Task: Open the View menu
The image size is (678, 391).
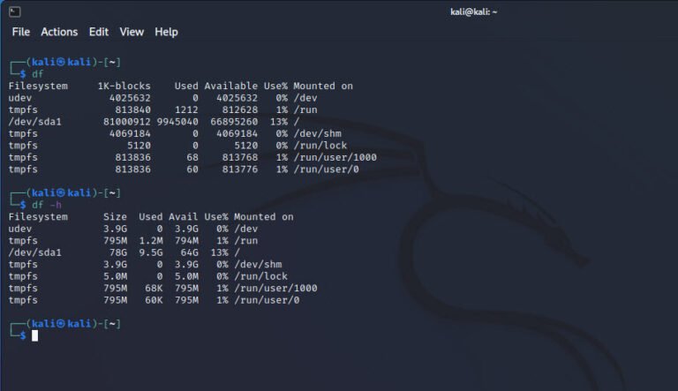Action: [x=132, y=32]
